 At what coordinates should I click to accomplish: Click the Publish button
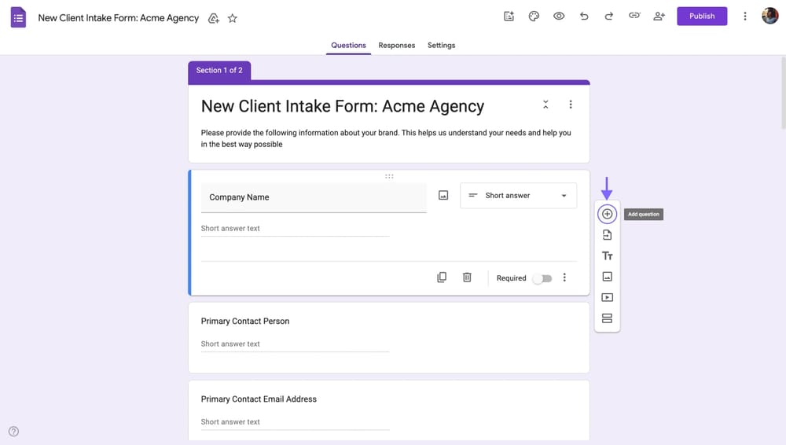coord(701,16)
